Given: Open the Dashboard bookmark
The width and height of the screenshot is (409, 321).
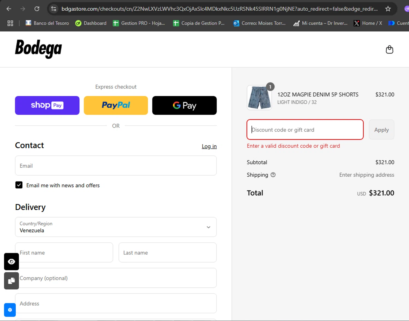Looking at the screenshot, I should [91, 23].
